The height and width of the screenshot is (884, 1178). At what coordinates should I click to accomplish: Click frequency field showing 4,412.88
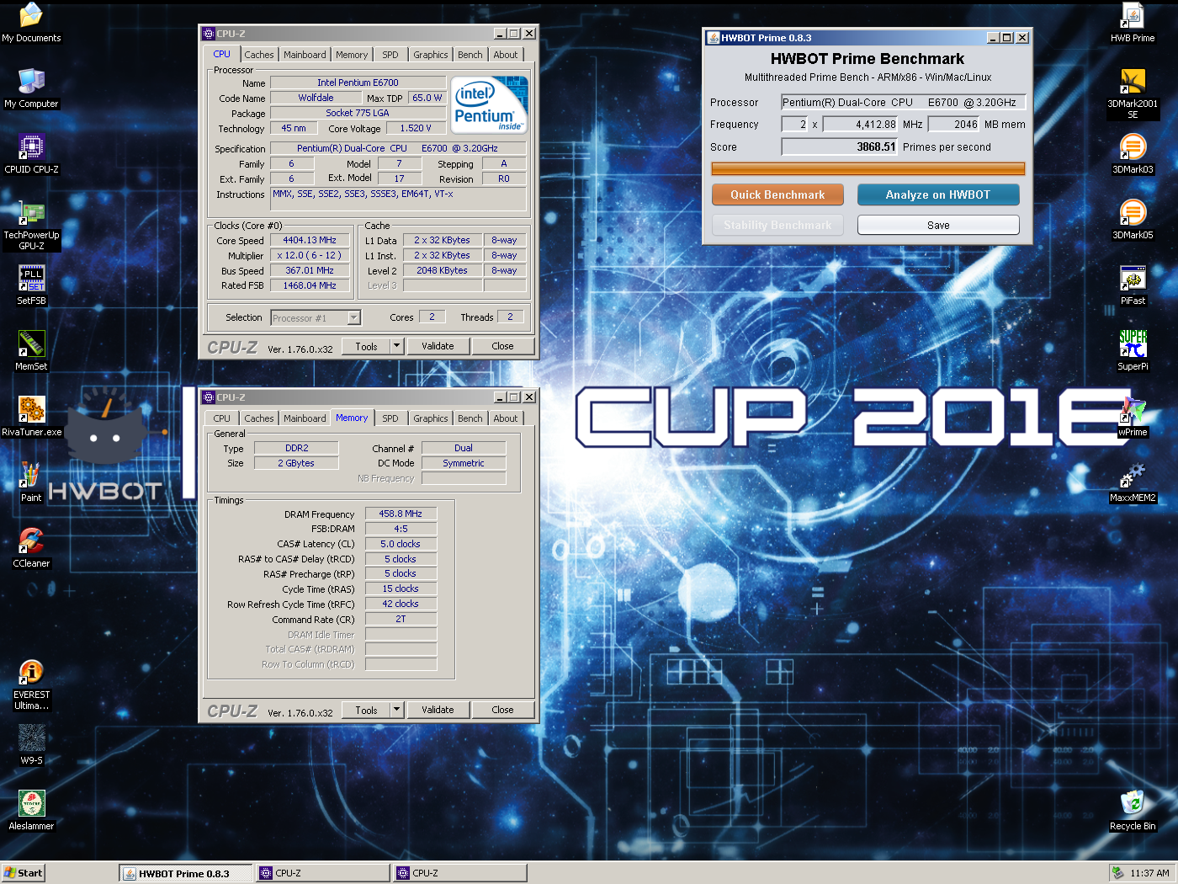point(860,124)
